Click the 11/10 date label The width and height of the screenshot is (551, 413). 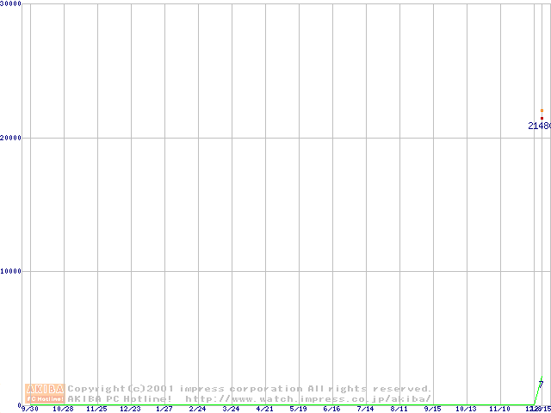(x=499, y=409)
